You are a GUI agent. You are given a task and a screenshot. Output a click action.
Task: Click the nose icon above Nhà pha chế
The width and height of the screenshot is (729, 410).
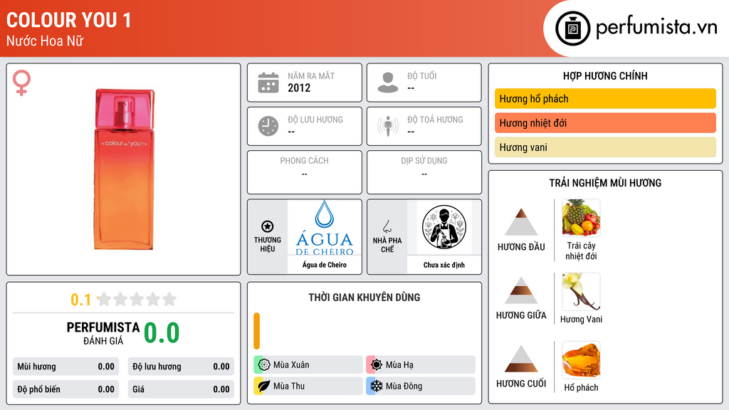point(387,226)
